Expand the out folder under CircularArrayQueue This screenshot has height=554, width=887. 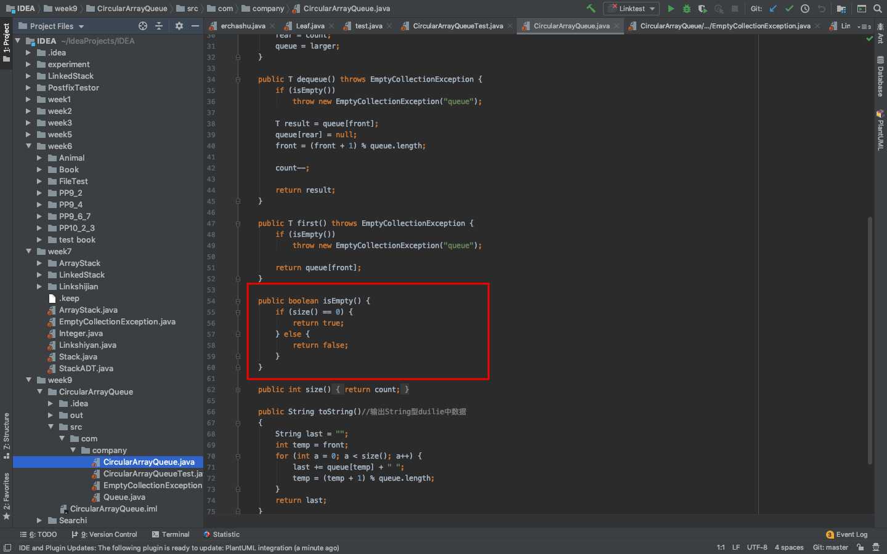51,415
